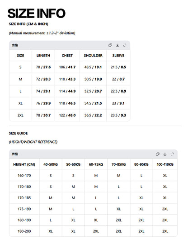Select the XL chest value 118 / 46.5
The height and width of the screenshot is (239, 188).
tap(67, 103)
